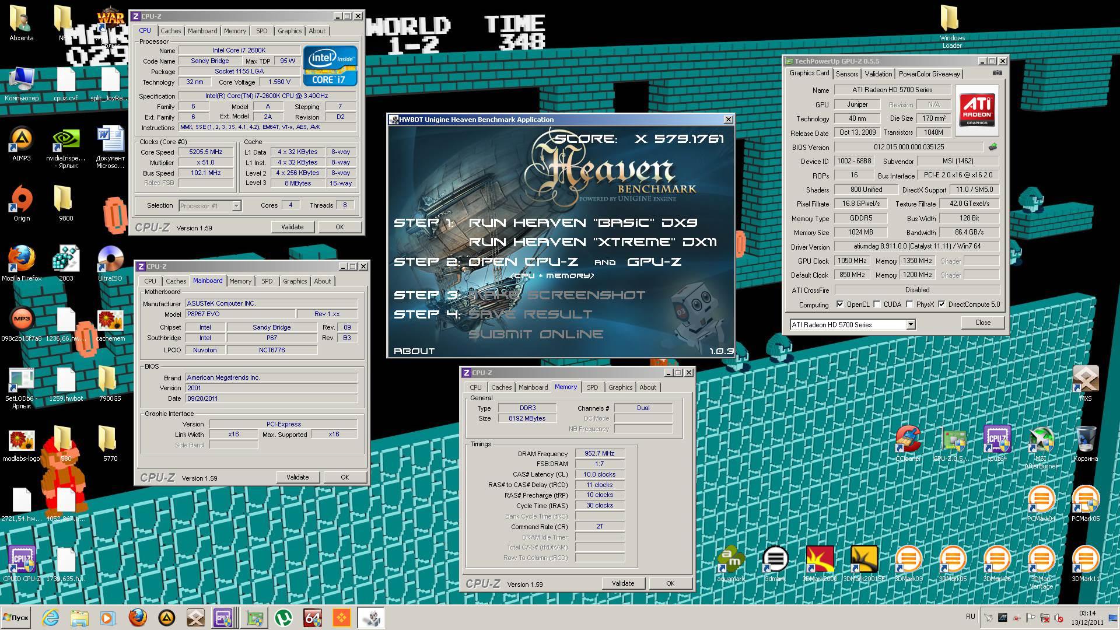The height and width of the screenshot is (630, 1120).
Task: Switch to Caches tab in top CPU-Z window
Action: (x=171, y=31)
